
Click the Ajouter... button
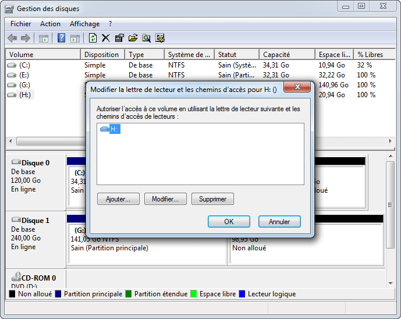click(x=118, y=199)
